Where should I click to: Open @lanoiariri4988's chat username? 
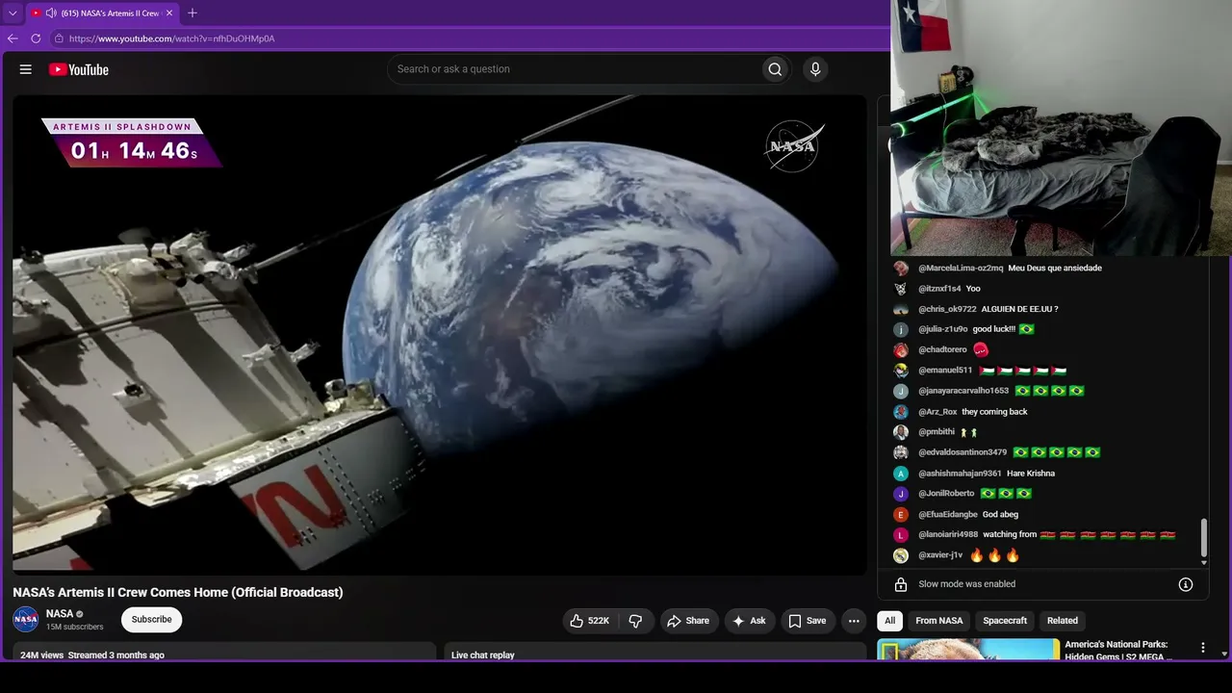point(948,535)
